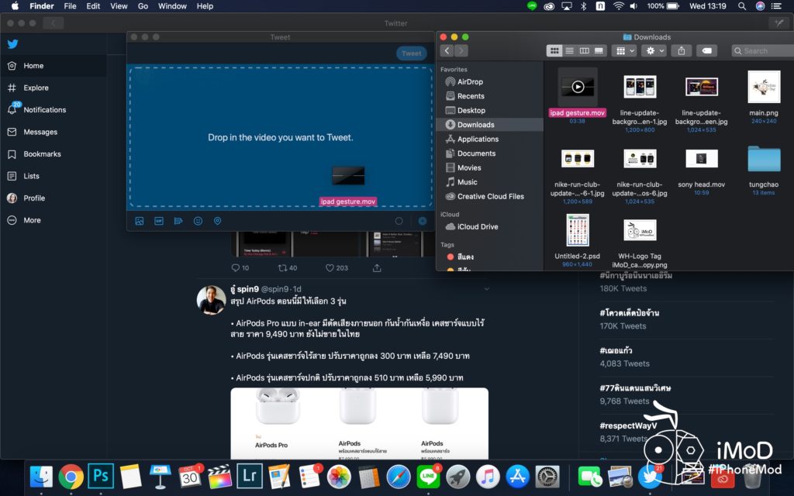Image resolution: width=794 pixels, height=496 pixels.
Task: Open the Finder action gear dropdown
Action: (654, 50)
